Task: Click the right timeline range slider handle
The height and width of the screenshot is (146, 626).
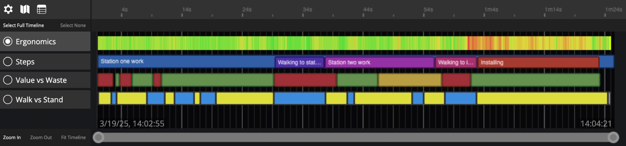Action: pos(613,137)
